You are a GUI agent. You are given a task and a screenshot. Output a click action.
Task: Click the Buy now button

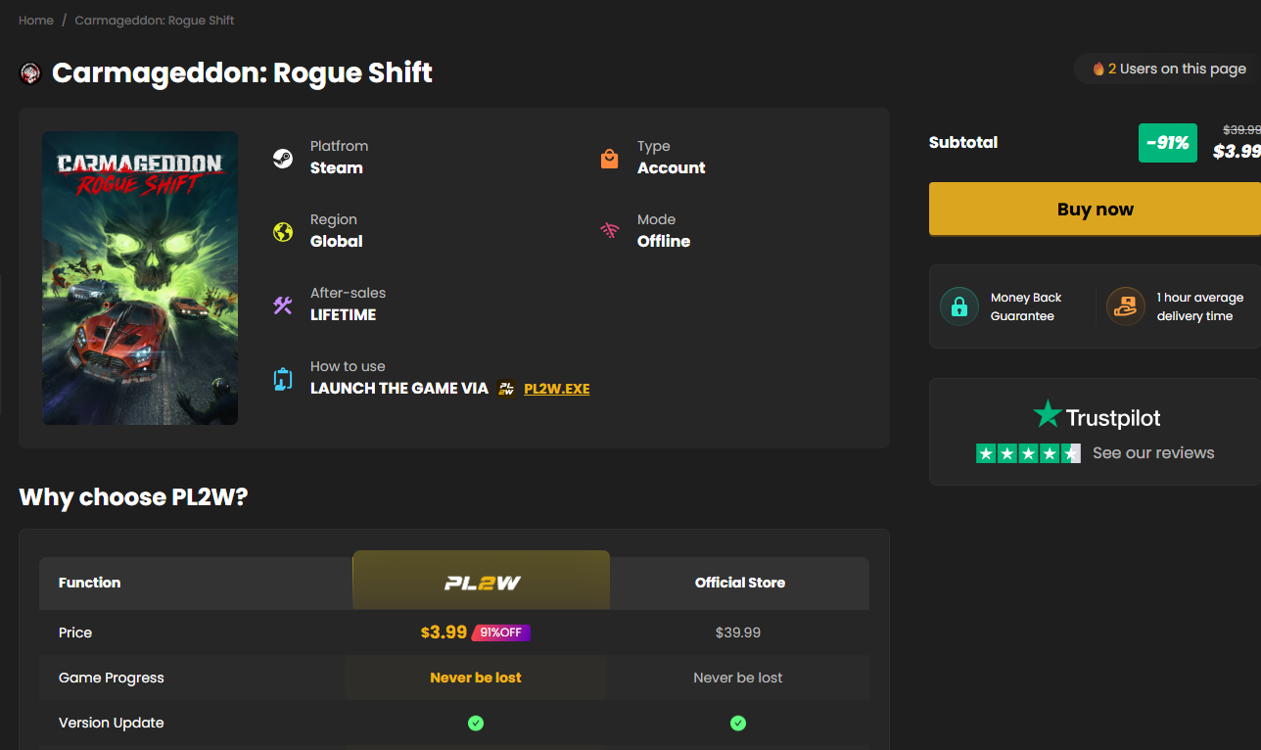[x=1095, y=209]
